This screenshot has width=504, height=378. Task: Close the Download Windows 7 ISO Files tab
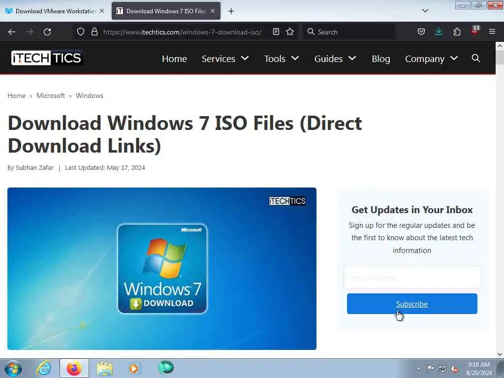click(213, 11)
